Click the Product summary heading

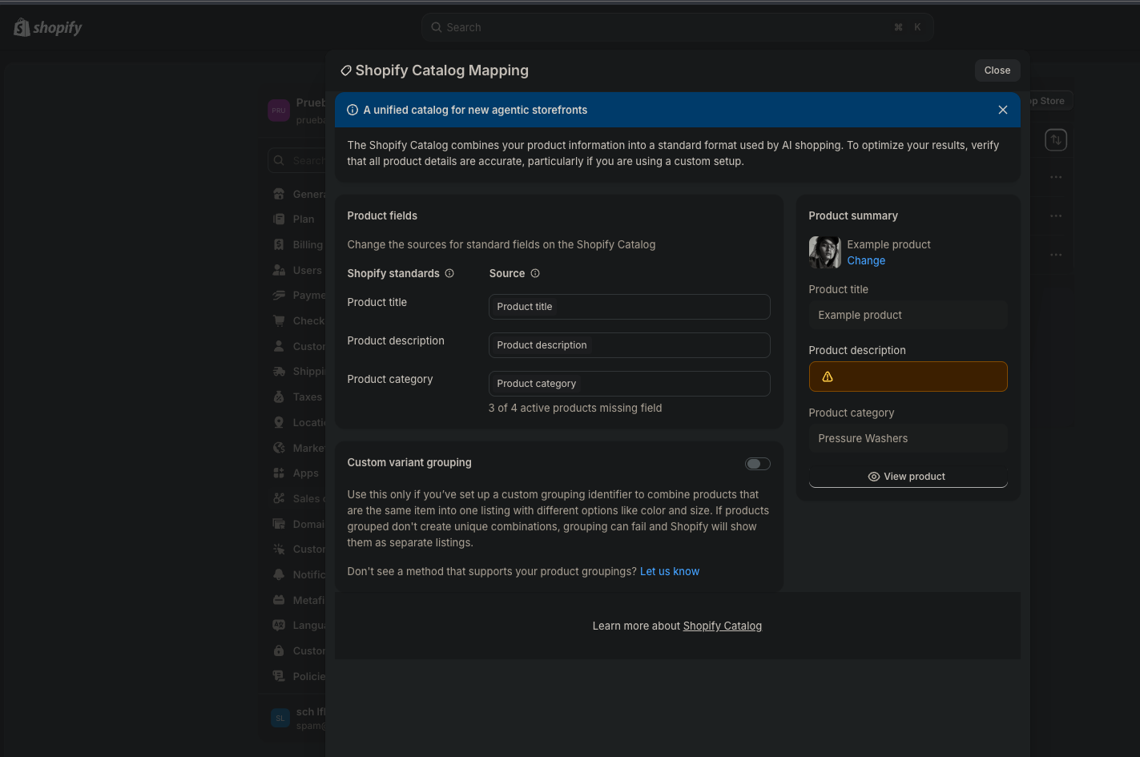[853, 215]
